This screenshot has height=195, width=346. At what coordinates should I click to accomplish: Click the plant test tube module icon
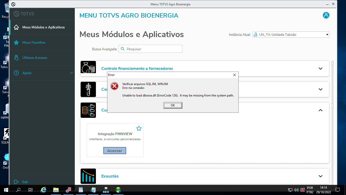[88, 89]
